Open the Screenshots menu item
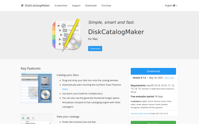Image resolution: width=199 pixels, height=124 pixels. [x=61, y=6]
